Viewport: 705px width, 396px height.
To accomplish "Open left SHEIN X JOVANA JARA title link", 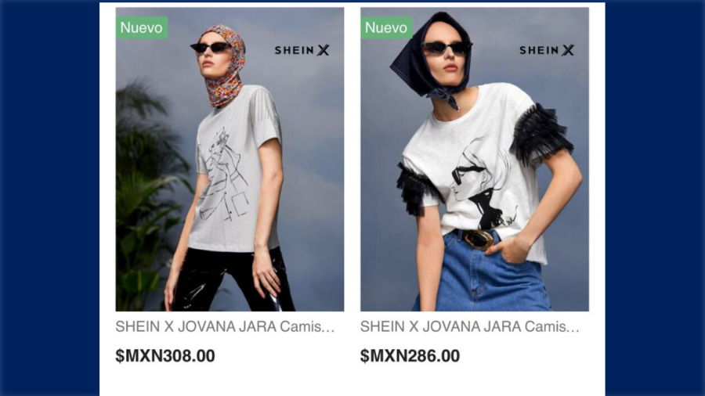I will (x=226, y=326).
